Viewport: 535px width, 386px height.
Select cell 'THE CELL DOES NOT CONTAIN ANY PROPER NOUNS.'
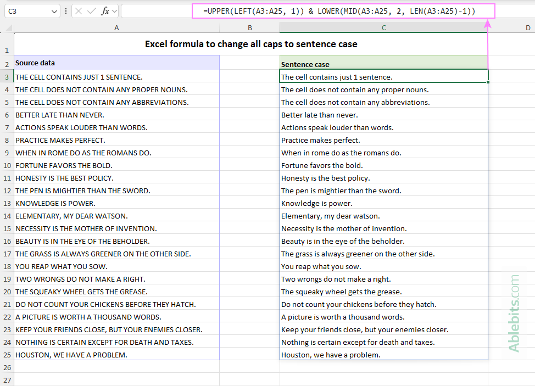[x=116, y=89]
